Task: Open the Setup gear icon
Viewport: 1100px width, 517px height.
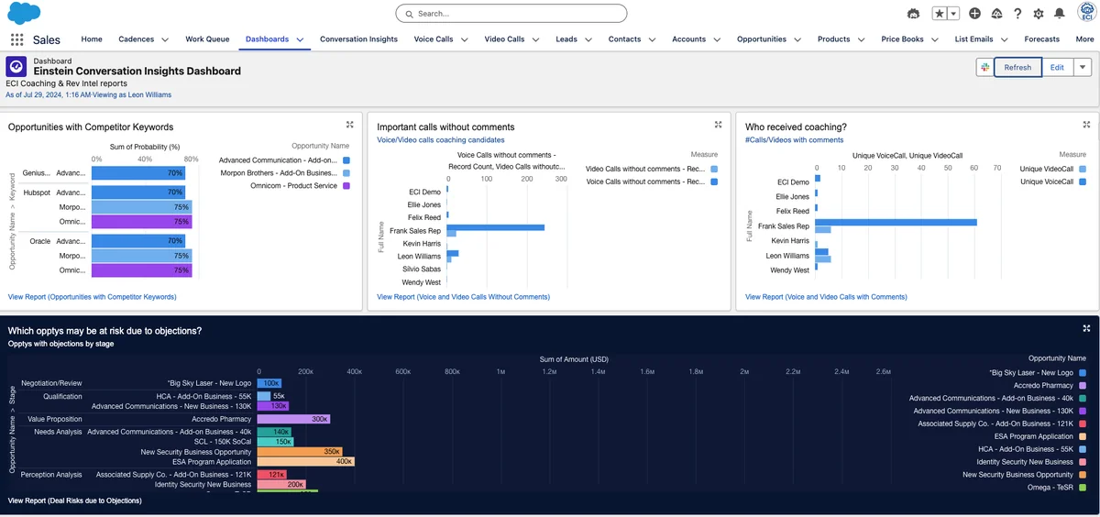Action: point(1039,14)
